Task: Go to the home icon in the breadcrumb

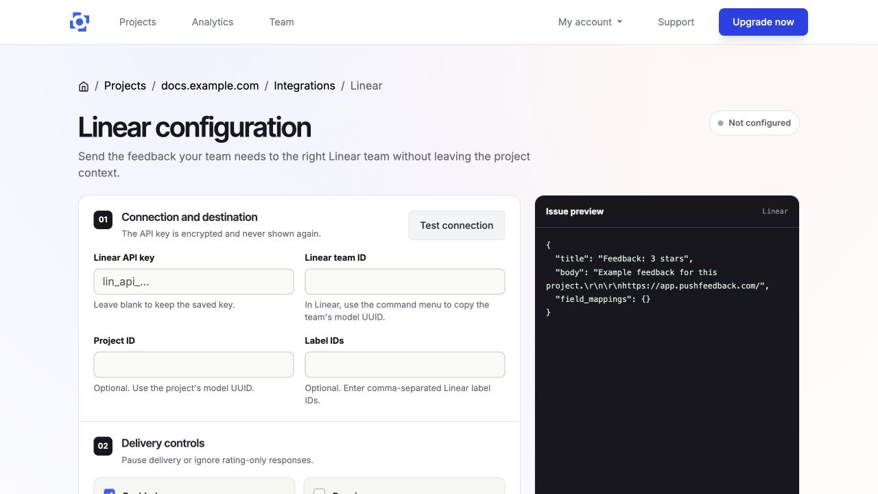Action: (84, 86)
